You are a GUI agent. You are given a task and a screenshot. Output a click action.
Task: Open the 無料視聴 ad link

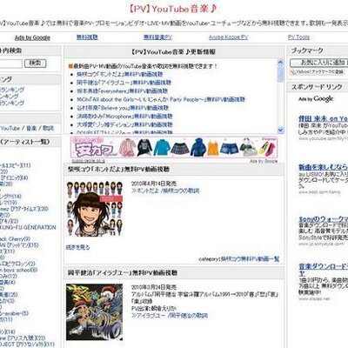87,37
